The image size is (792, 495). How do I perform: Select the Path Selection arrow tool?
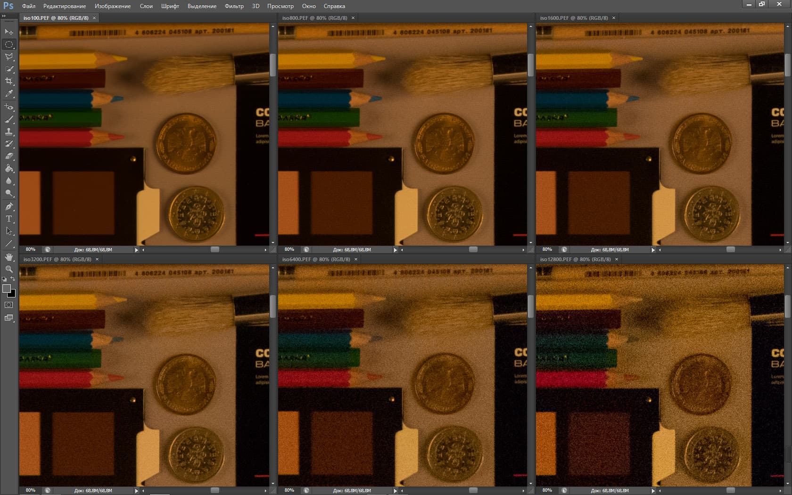(x=9, y=231)
